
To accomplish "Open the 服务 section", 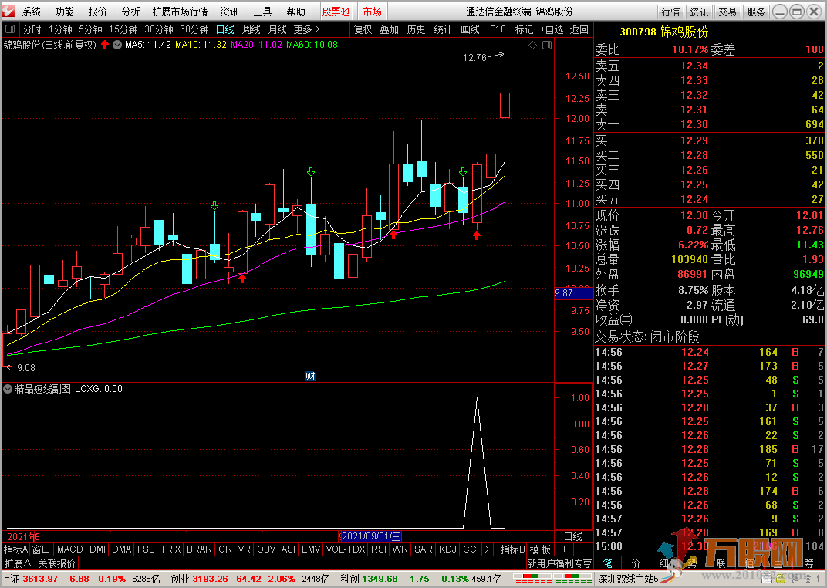I will [756, 12].
